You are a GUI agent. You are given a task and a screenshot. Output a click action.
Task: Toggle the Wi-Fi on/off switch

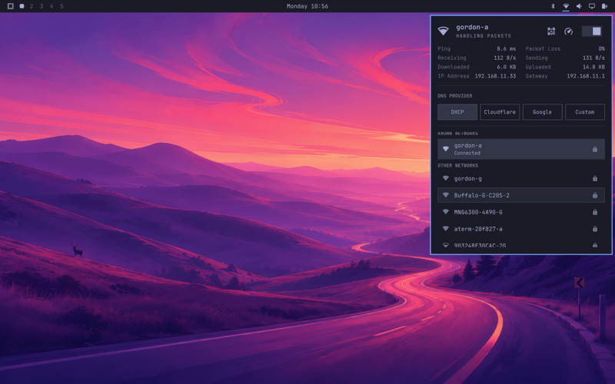(x=592, y=31)
